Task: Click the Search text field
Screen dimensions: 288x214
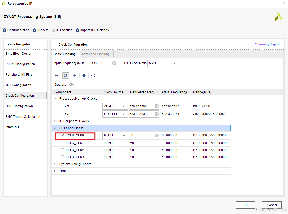Action: [x=103, y=85]
